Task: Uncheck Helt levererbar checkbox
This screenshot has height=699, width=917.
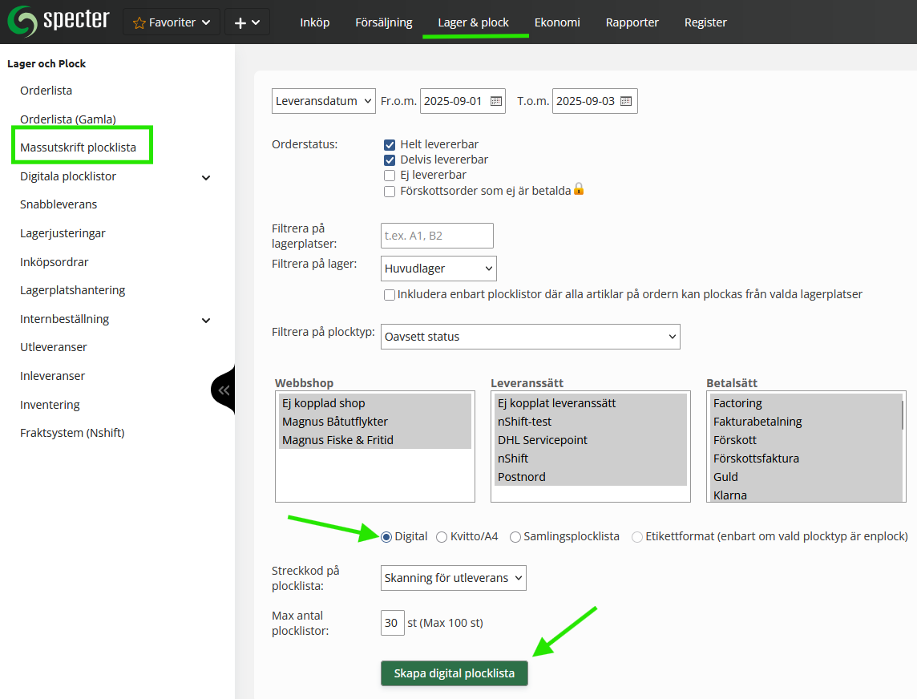Action: click(390, 145)
